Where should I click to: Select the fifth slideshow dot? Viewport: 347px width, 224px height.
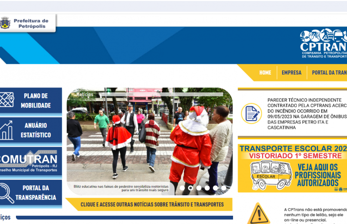(216, 188)
